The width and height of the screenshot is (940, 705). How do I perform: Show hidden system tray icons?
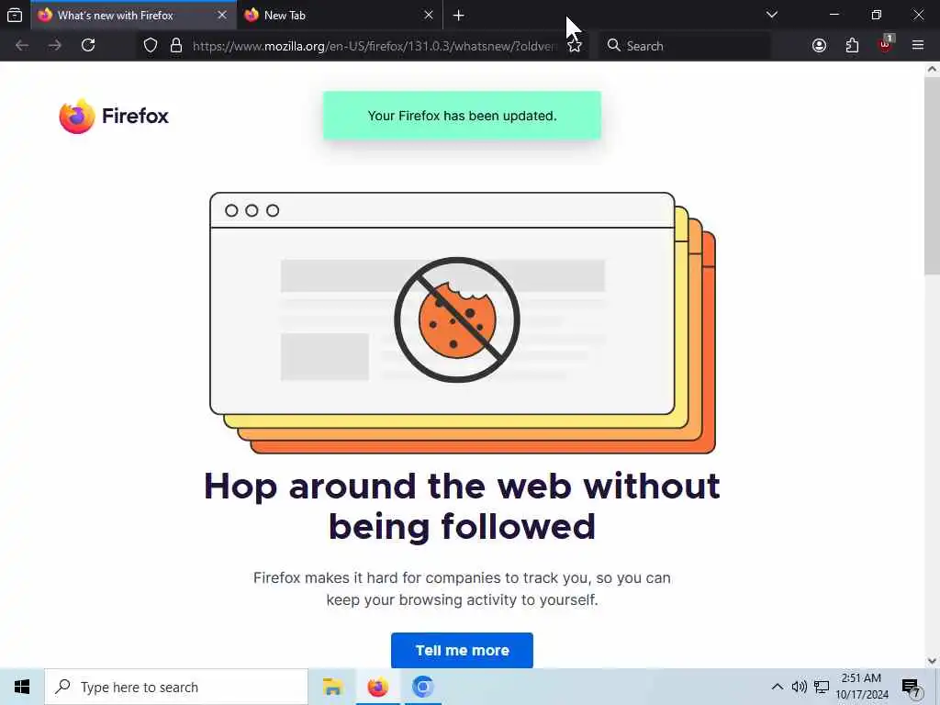point(777,687)
